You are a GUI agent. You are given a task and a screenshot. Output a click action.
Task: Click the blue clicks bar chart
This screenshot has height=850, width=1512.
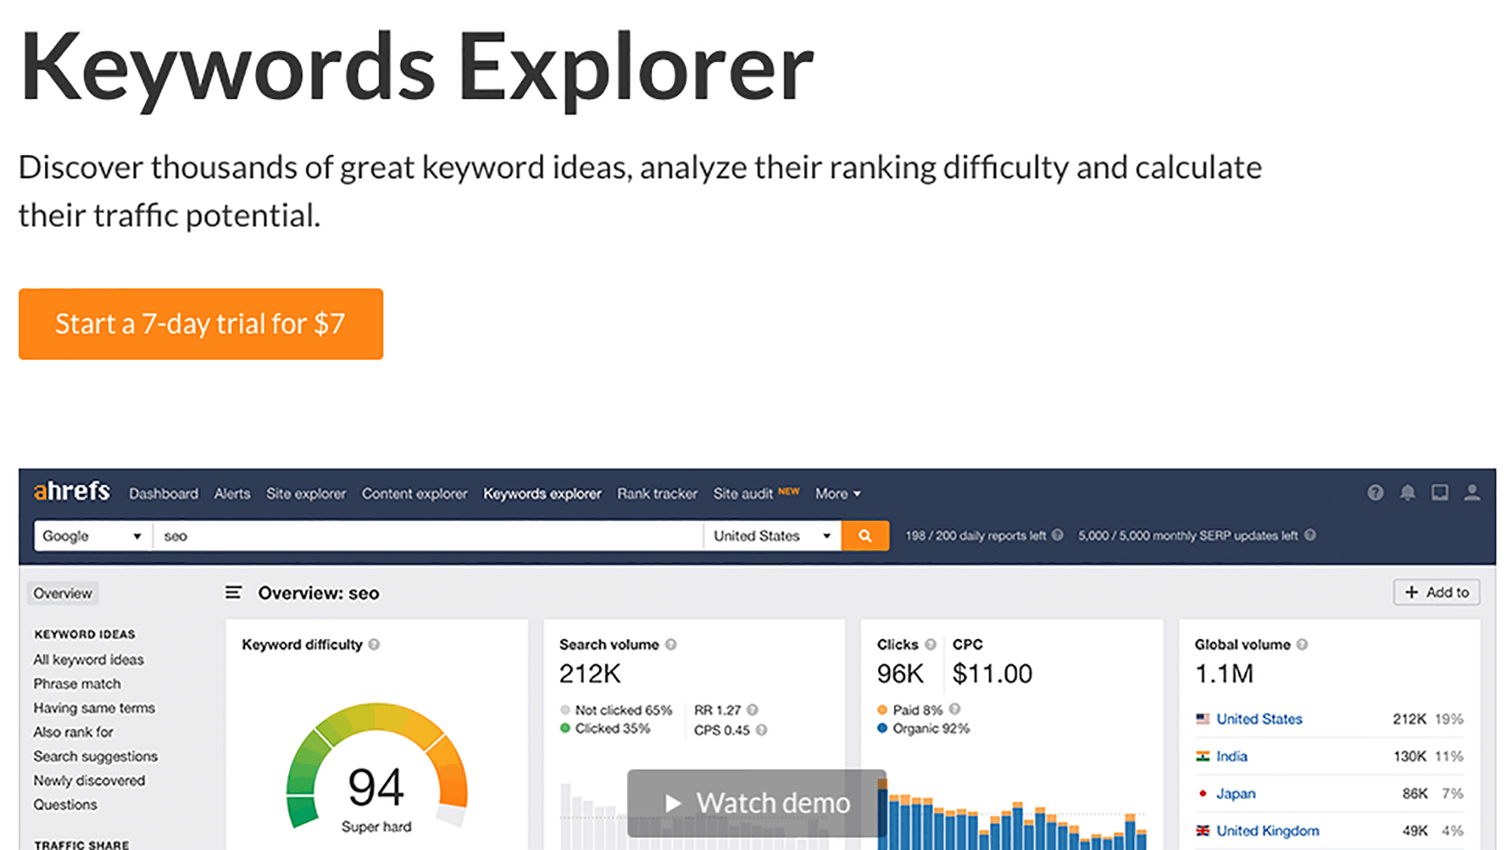pos(1012,815)
